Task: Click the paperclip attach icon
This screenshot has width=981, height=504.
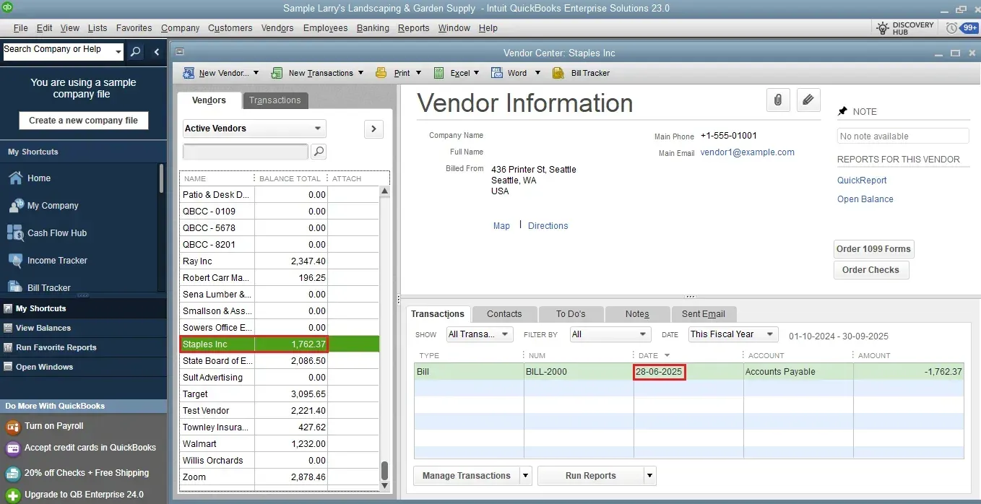Action: (777, 100)
